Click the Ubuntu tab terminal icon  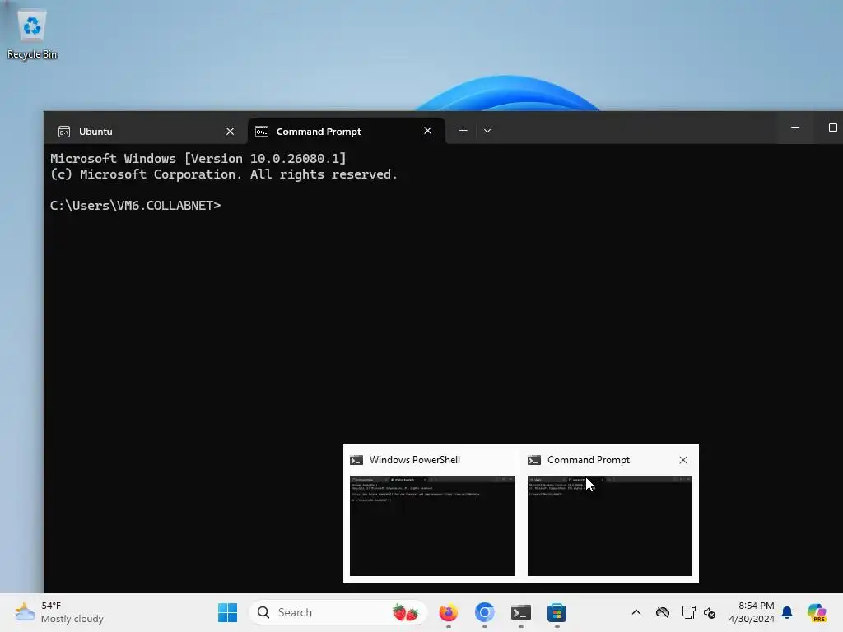[x=64, y=132]
